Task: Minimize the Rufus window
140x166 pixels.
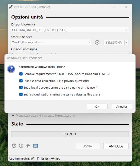Action: 101,7
